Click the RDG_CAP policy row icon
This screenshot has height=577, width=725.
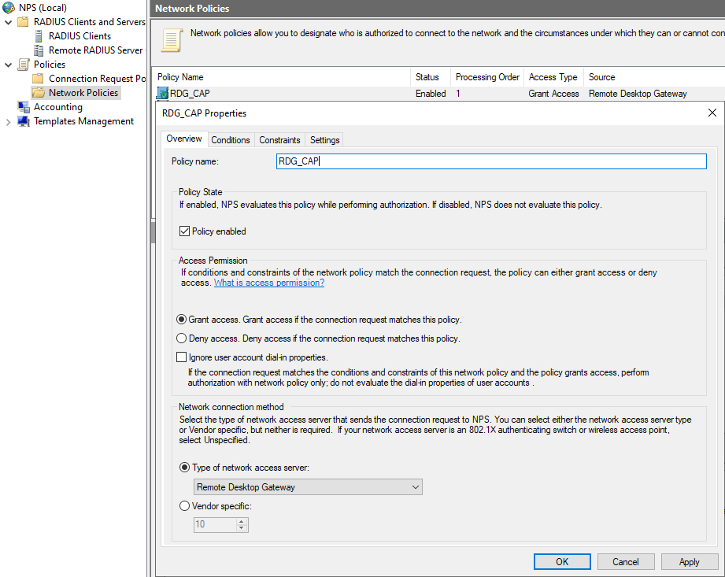tap(162, 94)
